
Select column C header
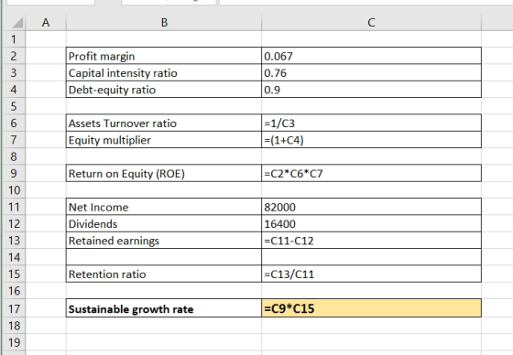371,23
